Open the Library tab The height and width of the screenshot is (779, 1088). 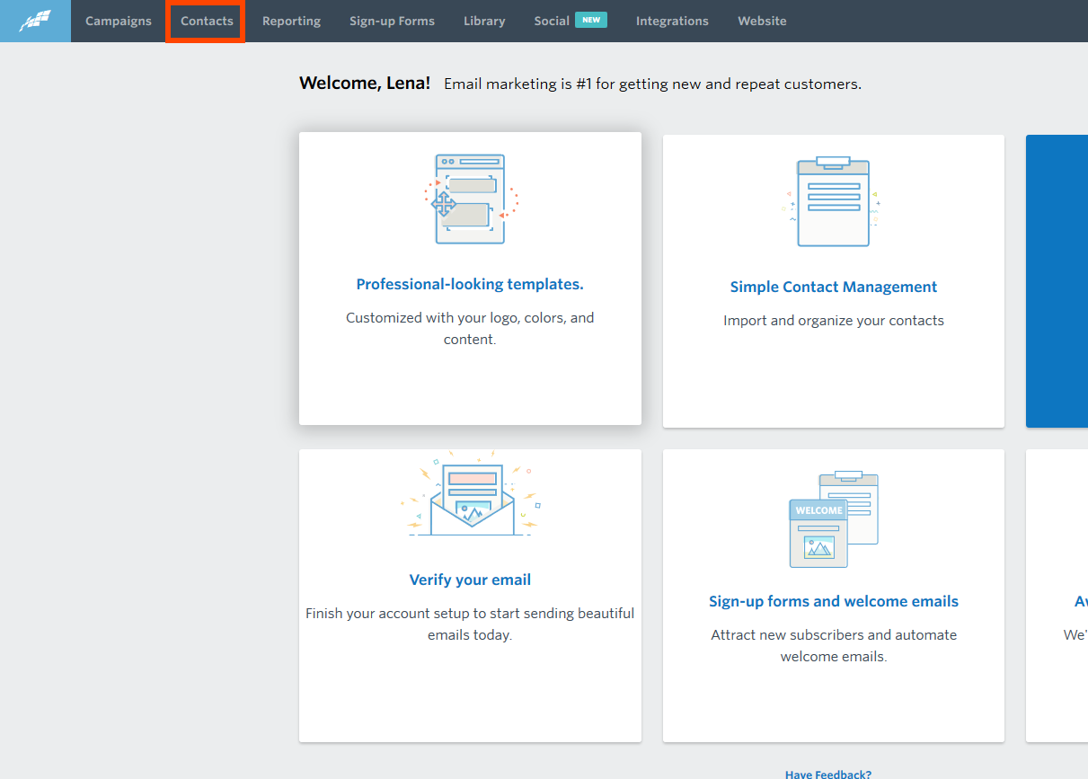(x=484, y=21)
